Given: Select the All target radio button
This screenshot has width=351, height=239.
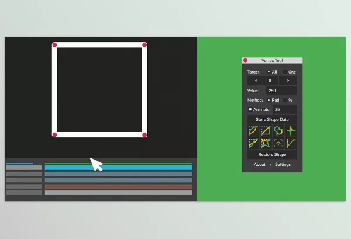Looking at the screenshot, I should [269, 72].
